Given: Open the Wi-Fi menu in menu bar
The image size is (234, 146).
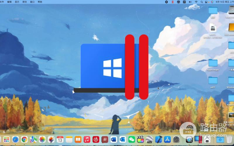Looking at the screenshot, I should click(x=196, y=2).
